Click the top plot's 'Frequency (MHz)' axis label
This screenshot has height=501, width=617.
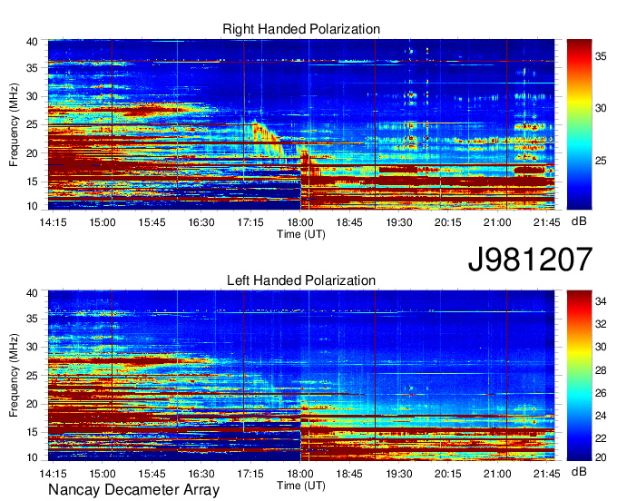[14, 124]
